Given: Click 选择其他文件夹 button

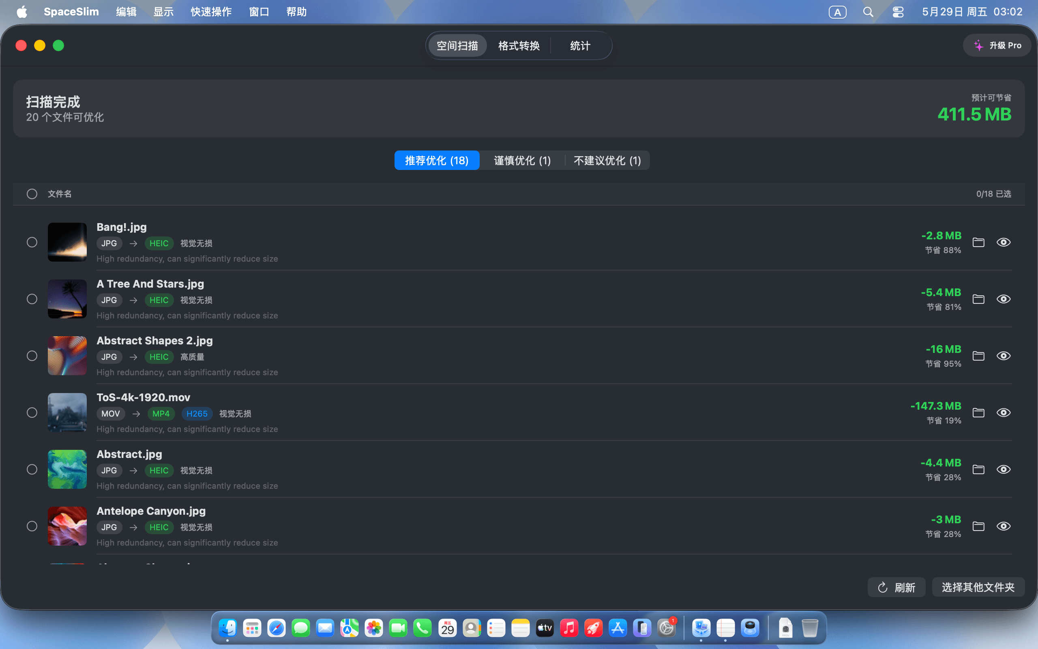Looking at the screenshot, I should (x=978, y=587).
